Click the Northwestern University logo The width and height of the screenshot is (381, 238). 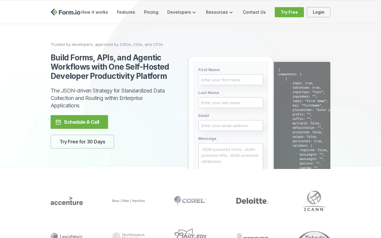click(x=129, y=235)
